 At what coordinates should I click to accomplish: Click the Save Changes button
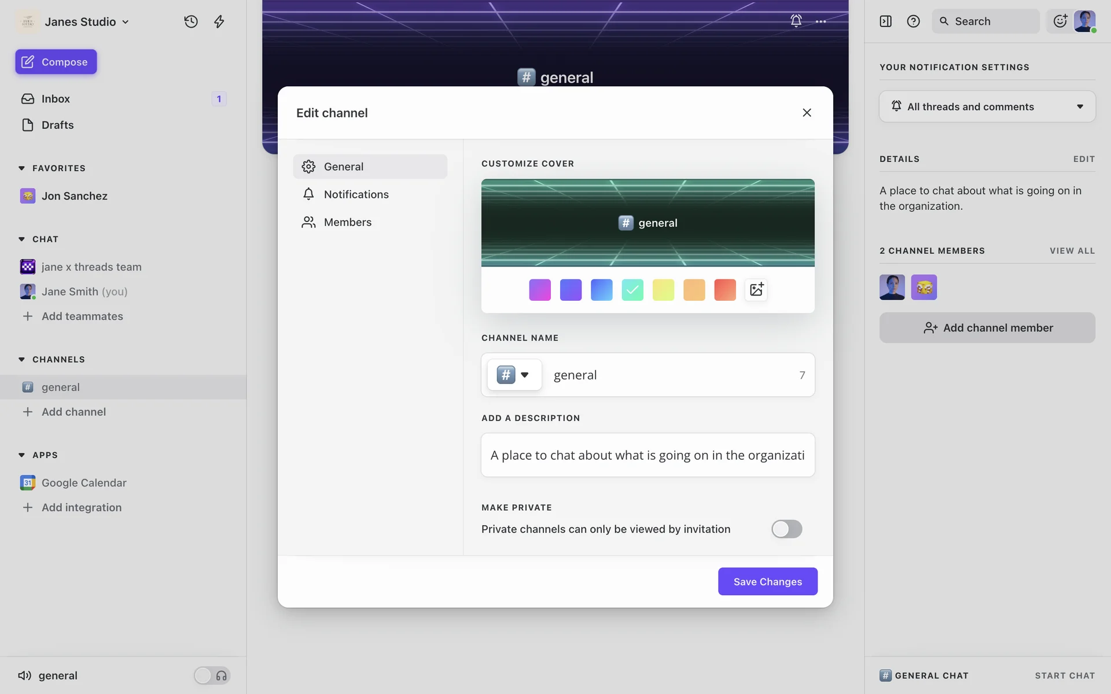[767, 581]
